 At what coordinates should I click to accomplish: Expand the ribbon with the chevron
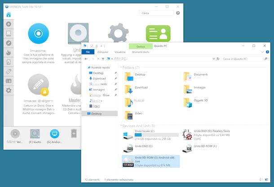(x=262, y=52)
